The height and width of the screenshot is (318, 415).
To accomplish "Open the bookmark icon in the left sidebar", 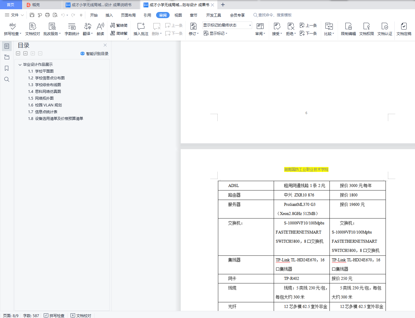I will point(7,68).
